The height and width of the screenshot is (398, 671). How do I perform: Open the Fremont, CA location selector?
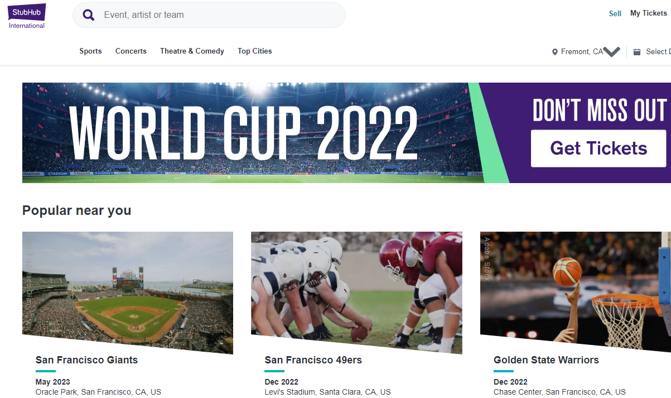pyautogui.click(x=581, y=52)
